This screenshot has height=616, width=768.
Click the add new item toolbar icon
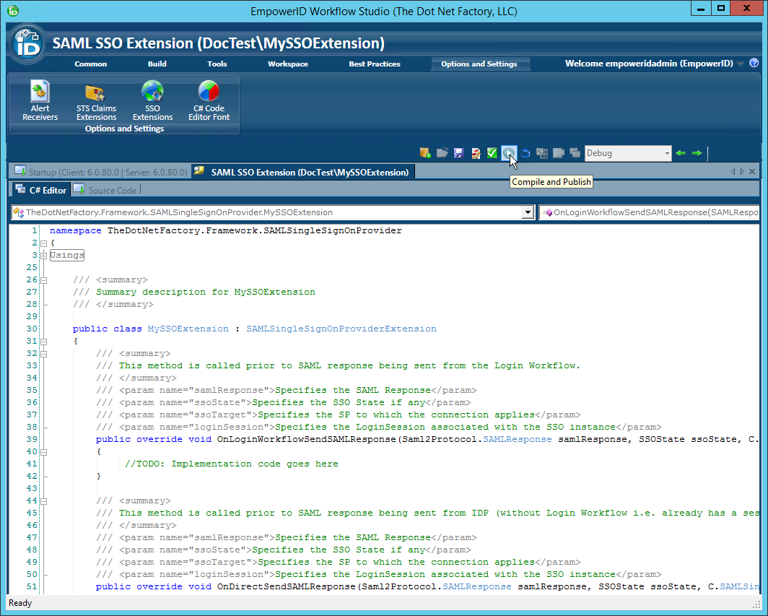pos(424,153)
